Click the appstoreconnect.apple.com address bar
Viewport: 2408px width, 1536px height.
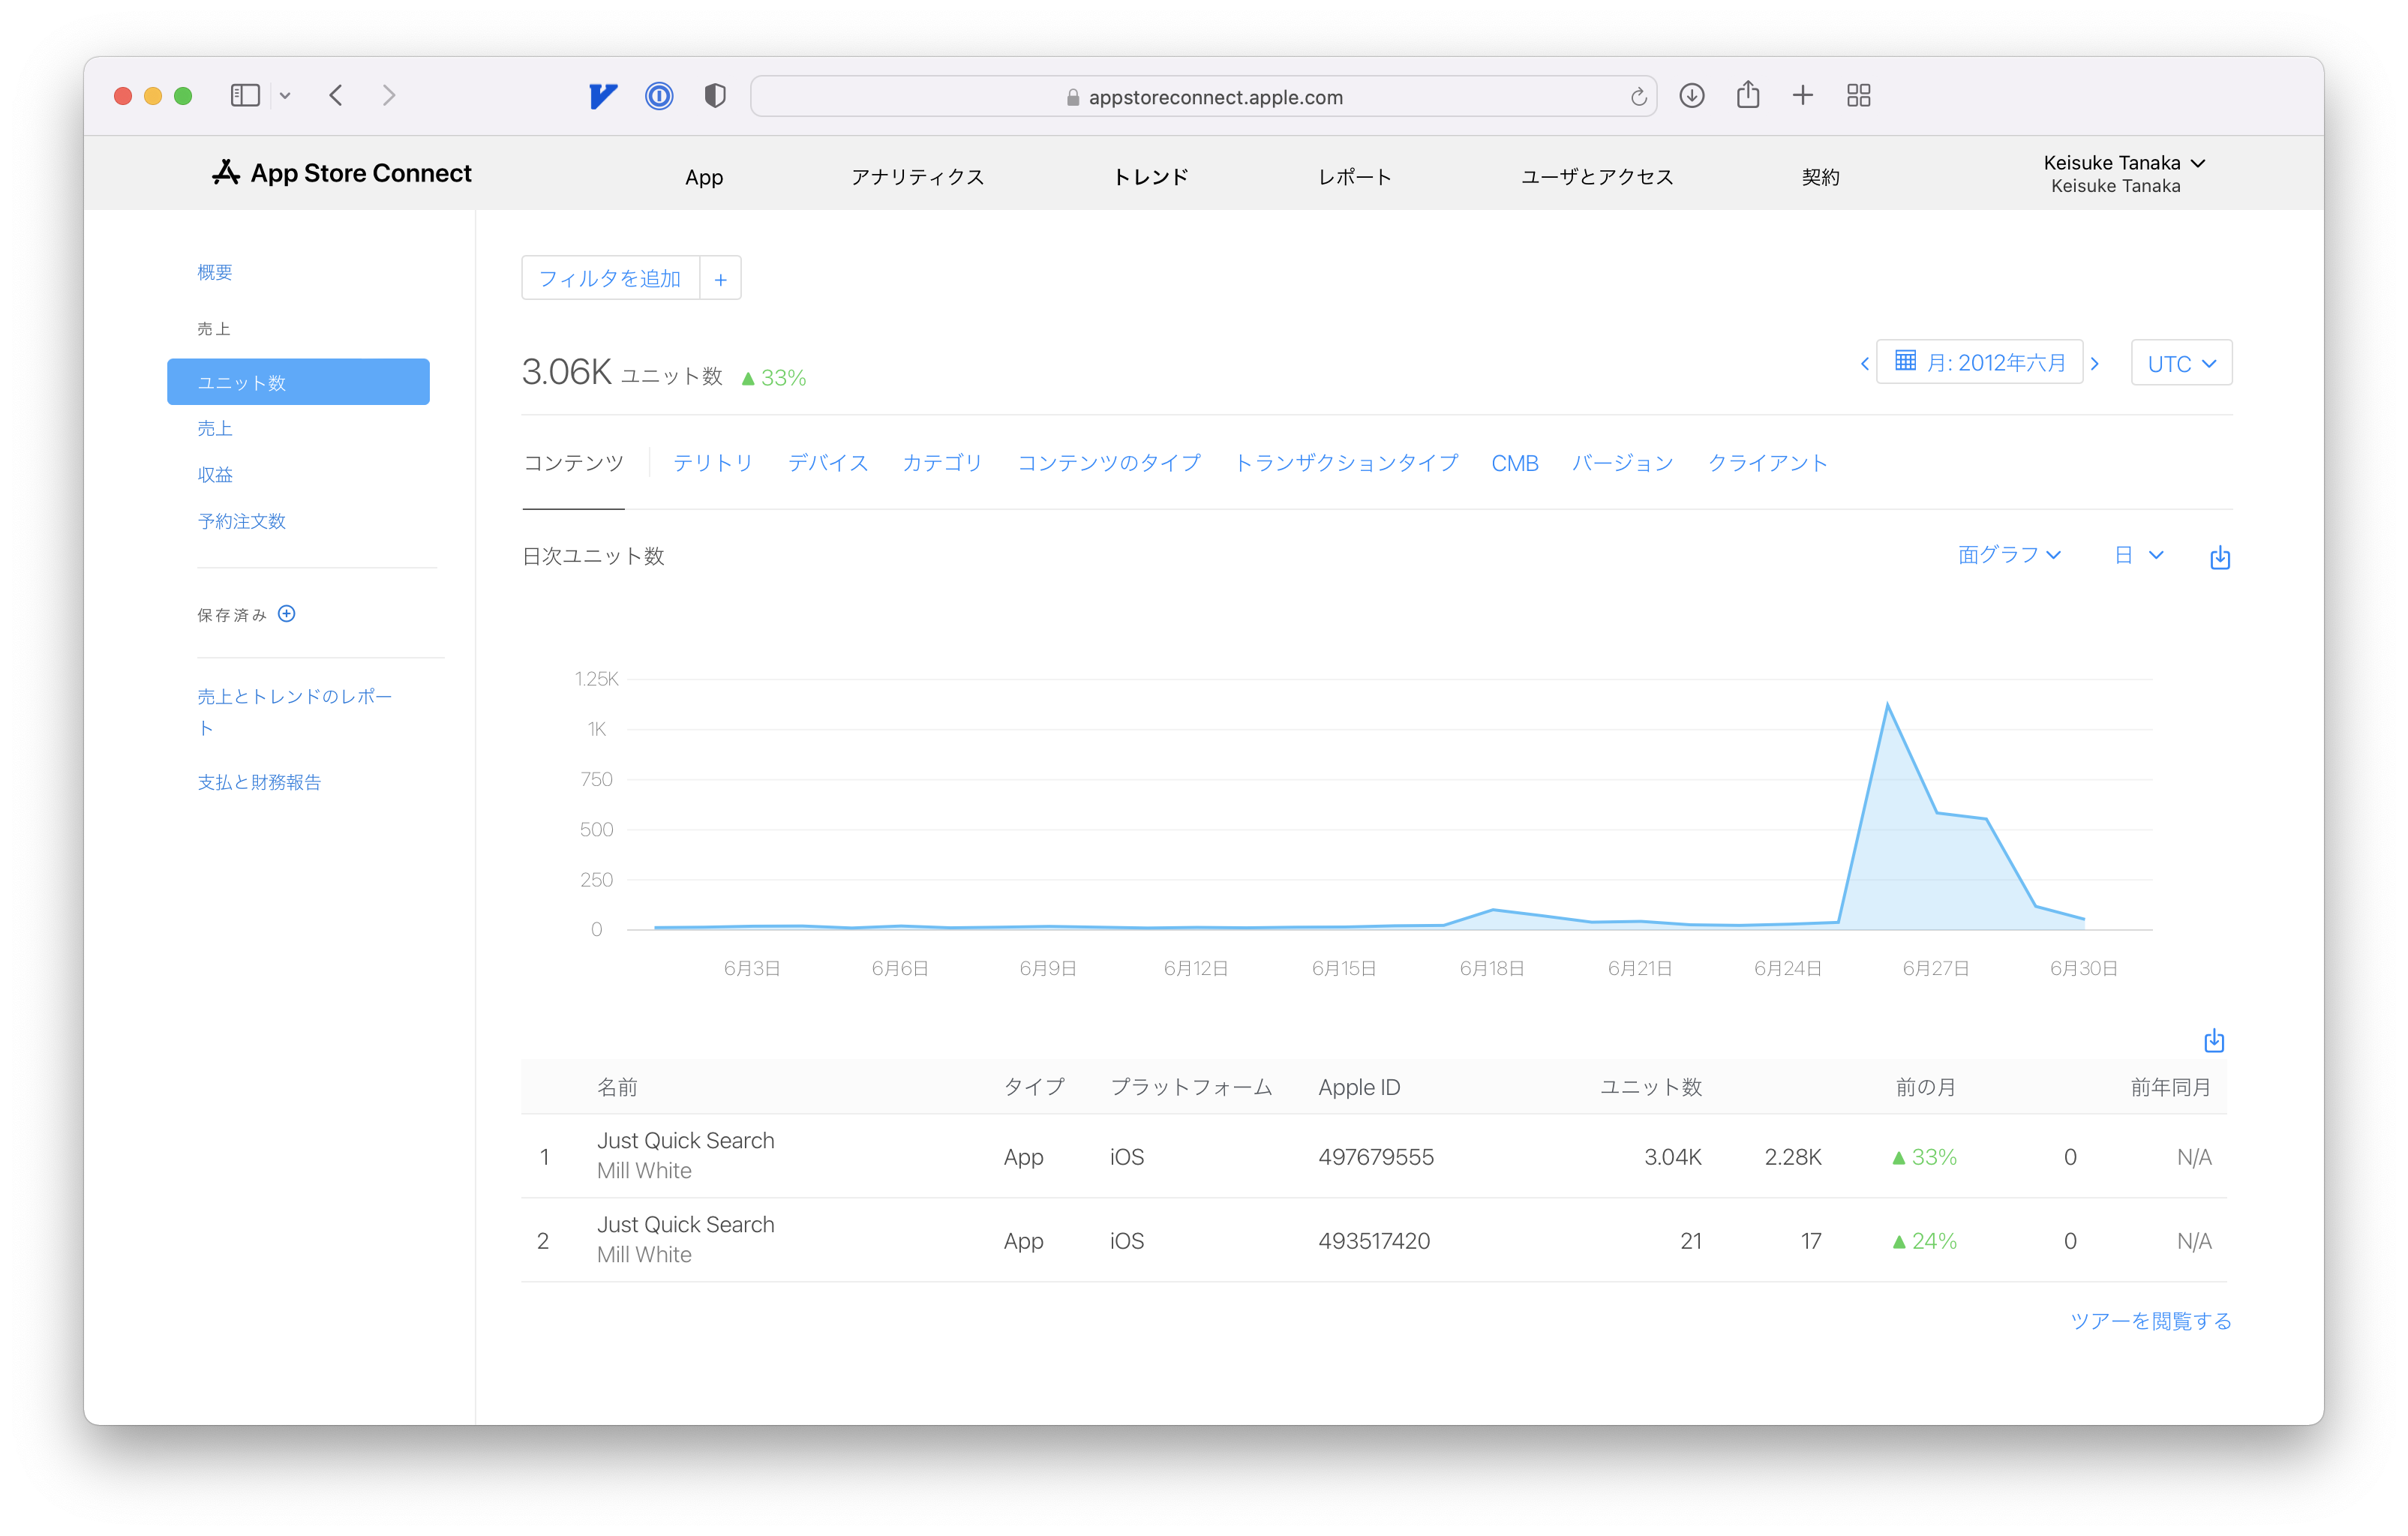pos(1204,97)
